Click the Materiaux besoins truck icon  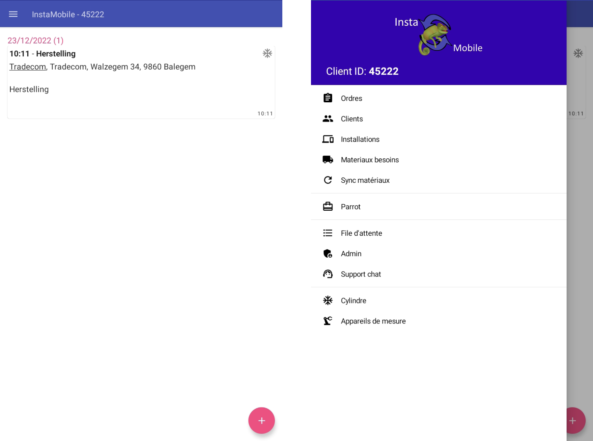click(x=328, y=160)
